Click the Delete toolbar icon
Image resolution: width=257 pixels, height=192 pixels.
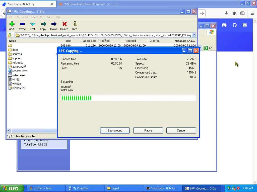click(x=64, y=26)
